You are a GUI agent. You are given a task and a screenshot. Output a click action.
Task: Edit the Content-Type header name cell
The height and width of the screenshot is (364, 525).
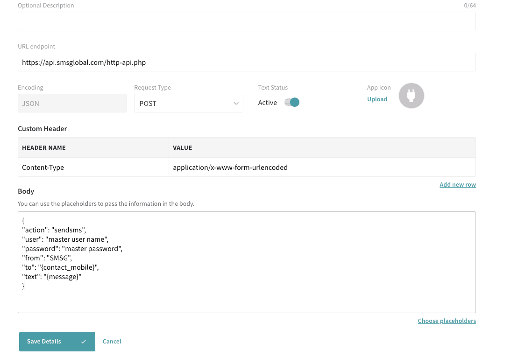click(93, 167)
